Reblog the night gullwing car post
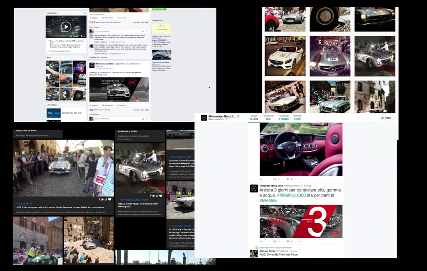 [x=157, y=196]
